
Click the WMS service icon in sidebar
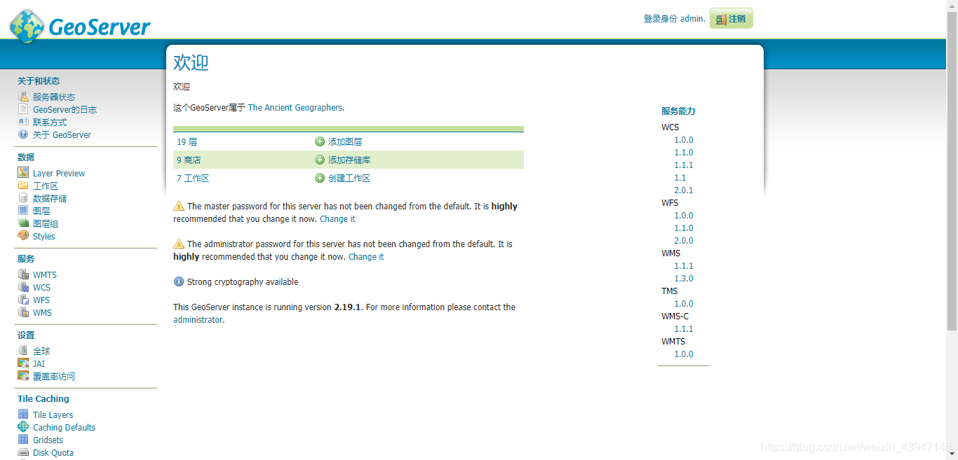[23, 312]
